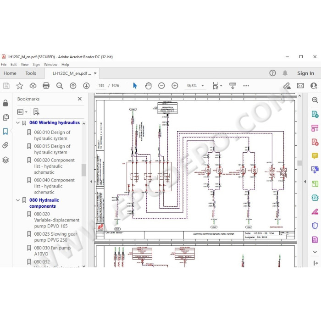This screenshot has height=321, width=321.
Task: Share a link to this file
Action: pyautogui.click(x=287, y=86)
